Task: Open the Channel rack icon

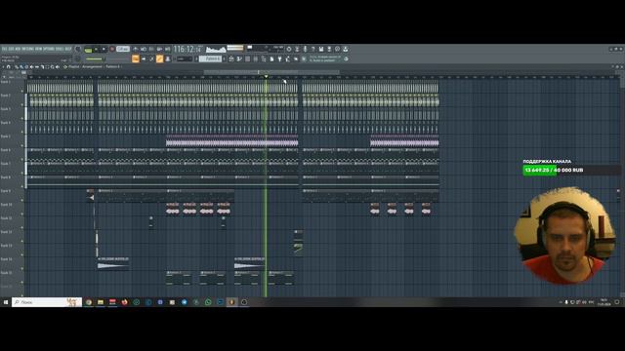Action: coord(151,58)
